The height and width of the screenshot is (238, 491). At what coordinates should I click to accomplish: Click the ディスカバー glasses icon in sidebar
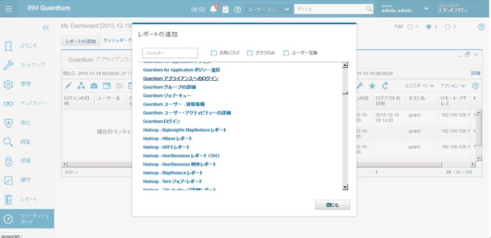click(x=8, y=104)
